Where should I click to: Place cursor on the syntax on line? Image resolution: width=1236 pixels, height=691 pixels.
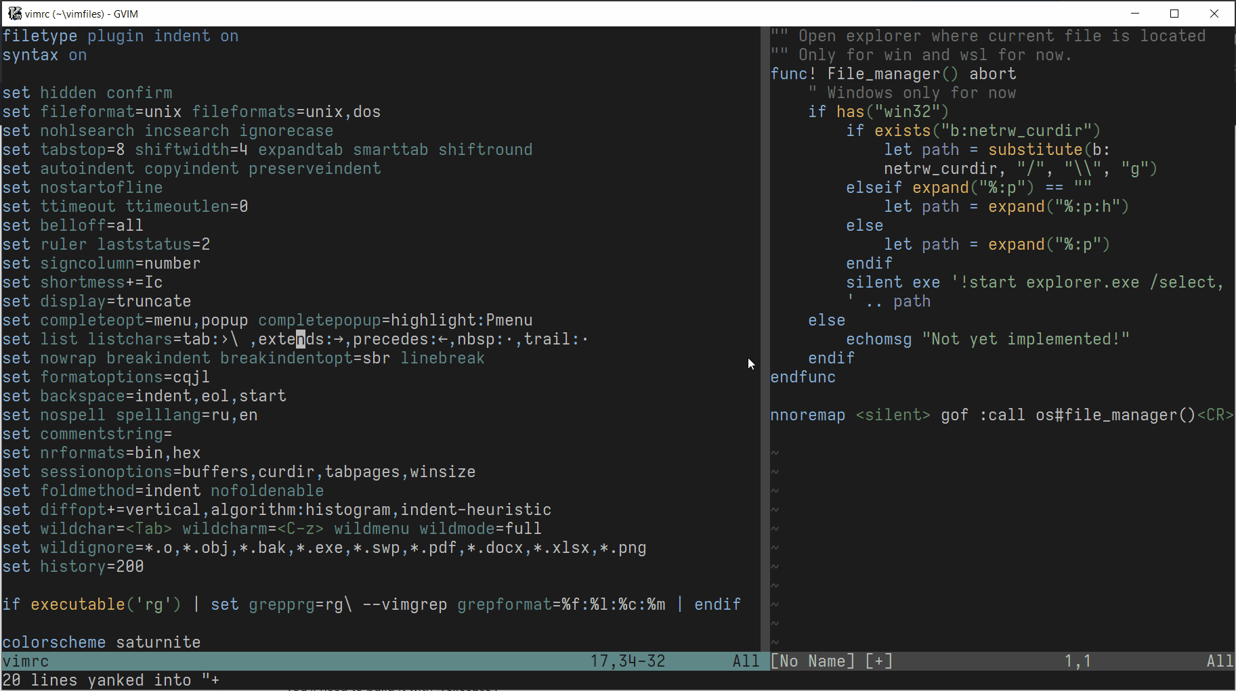[x=44, y=55]
